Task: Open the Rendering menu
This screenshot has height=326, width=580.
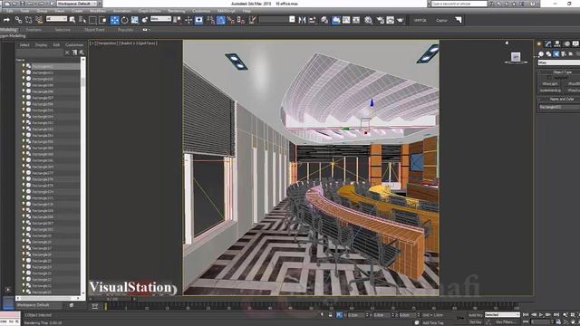Action: pyautogui.click(x=177, y=11)
